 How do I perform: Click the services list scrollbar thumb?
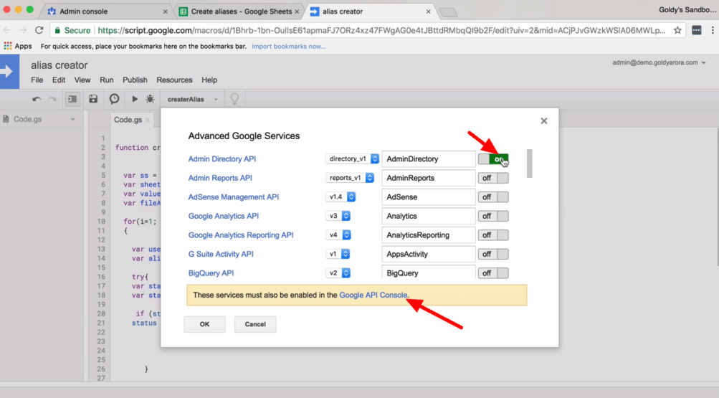(530, 164)
